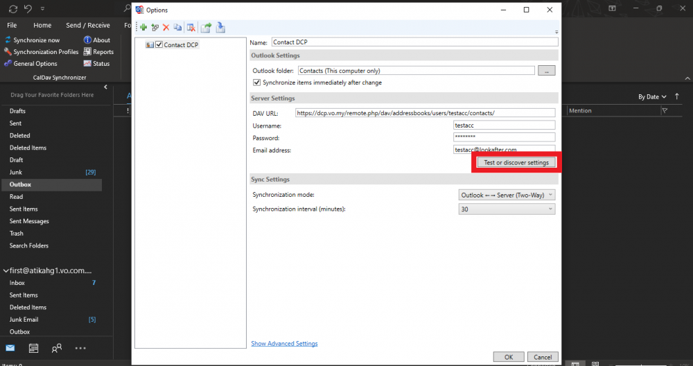Click the import profiles icon
The image size is (693, 366).
click(x=220, y=28)
